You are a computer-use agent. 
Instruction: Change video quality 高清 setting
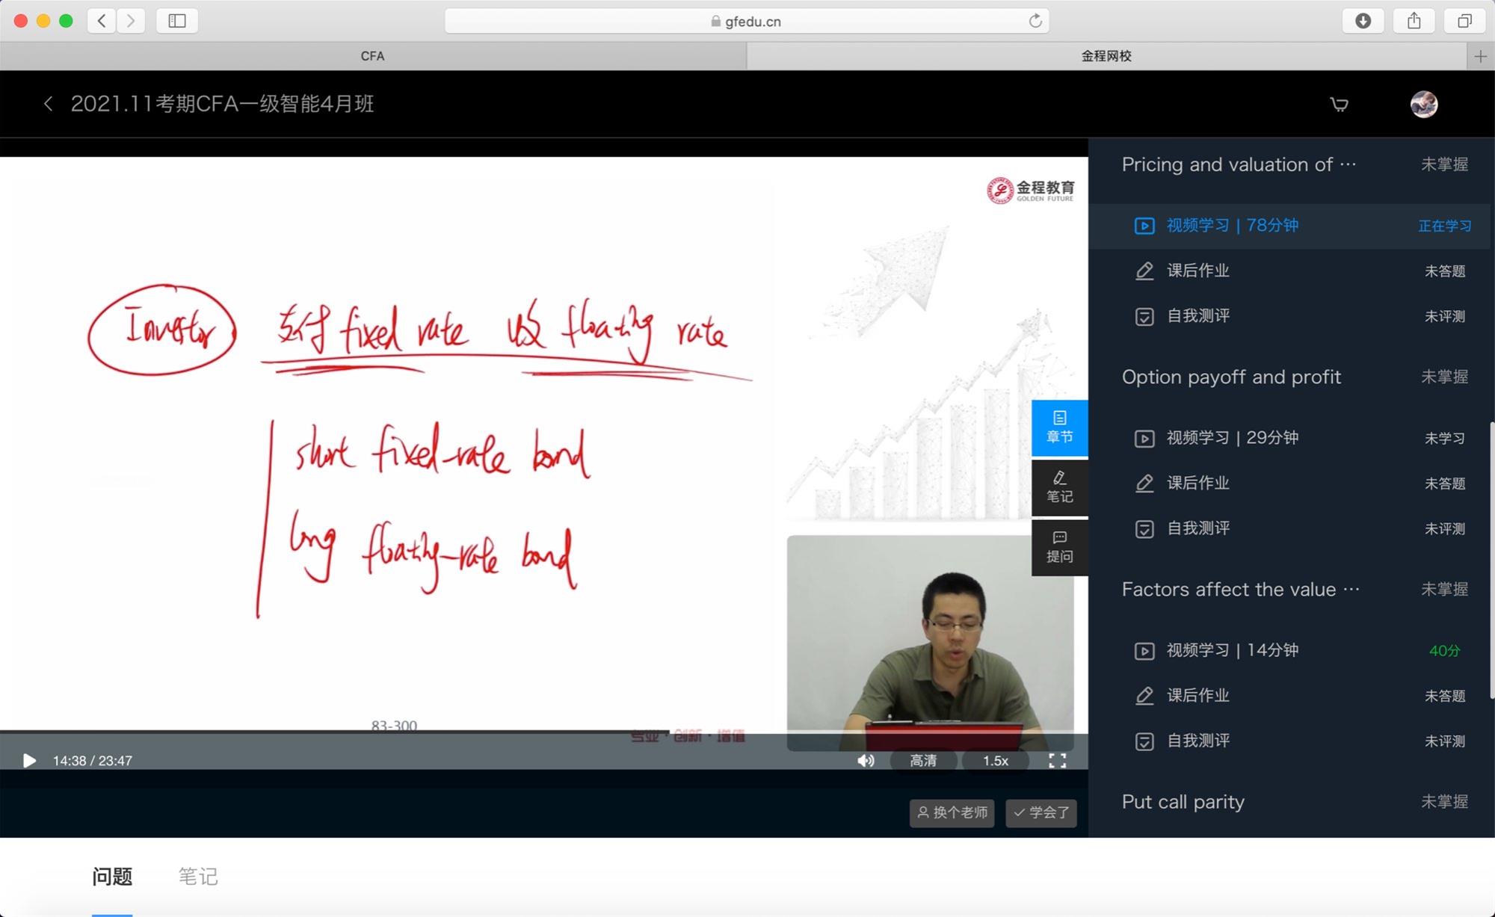click(x=923, y=761)
